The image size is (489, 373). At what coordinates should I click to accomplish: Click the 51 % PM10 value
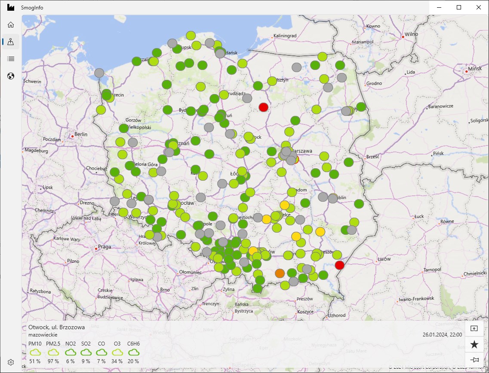(x=35, y=361)
